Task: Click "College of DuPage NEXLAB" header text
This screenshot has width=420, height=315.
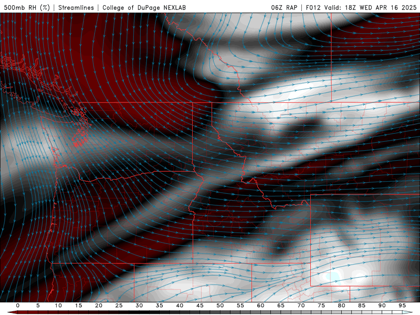Action: 144,7
